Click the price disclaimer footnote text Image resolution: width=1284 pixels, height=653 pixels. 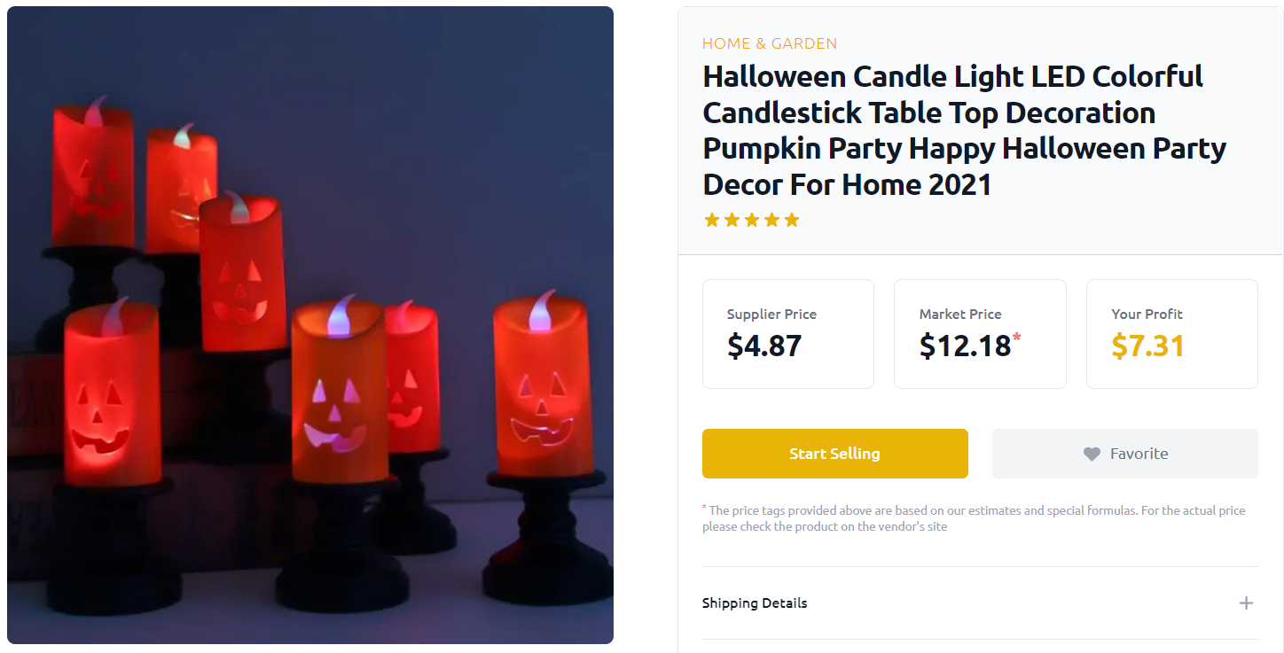[975, 517]
